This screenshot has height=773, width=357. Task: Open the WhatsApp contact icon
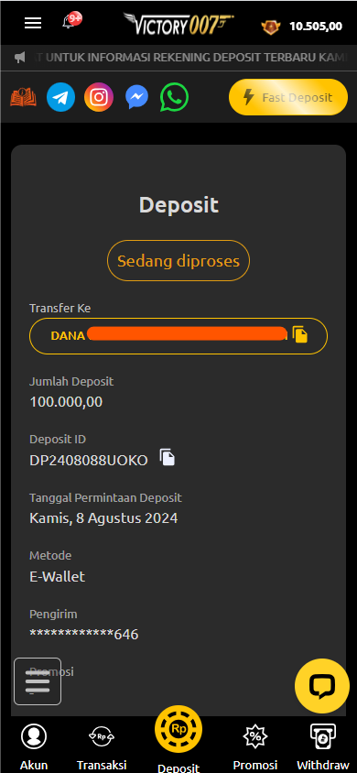[174, 97]
